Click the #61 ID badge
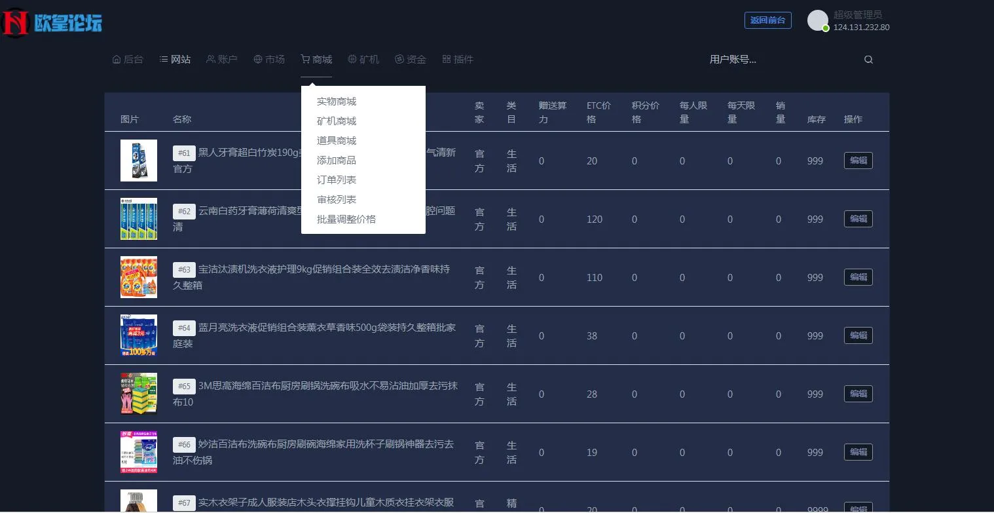Image resolution: width=994 pixels, height=513 pixels. click(x=184, y=153)
